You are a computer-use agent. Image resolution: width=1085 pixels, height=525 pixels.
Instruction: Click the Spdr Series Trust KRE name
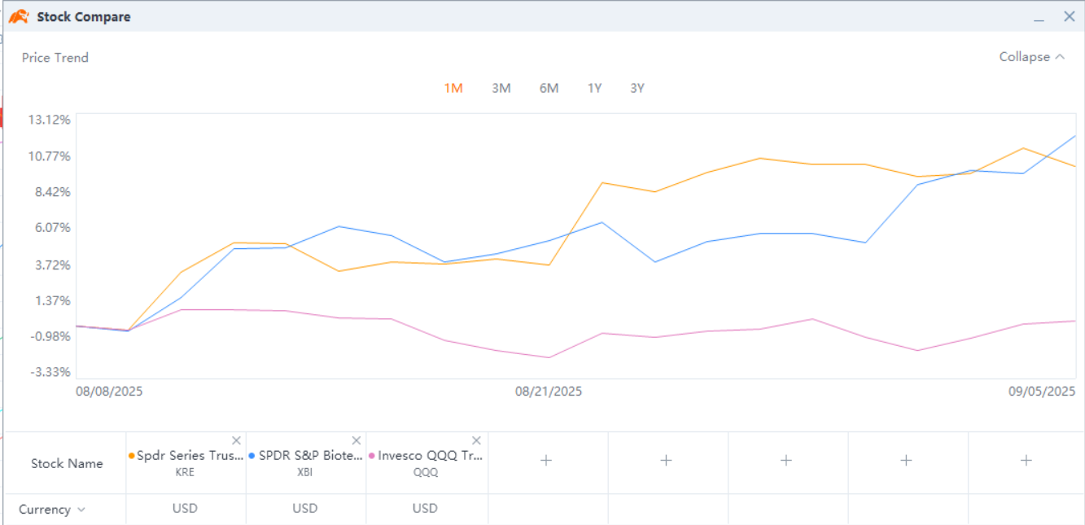pos(190,456)
